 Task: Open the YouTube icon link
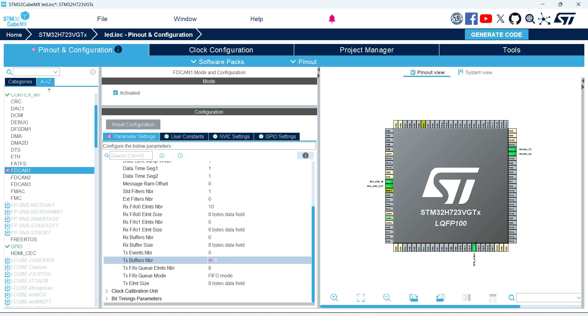pyautogui.click(x=486, y=19)
